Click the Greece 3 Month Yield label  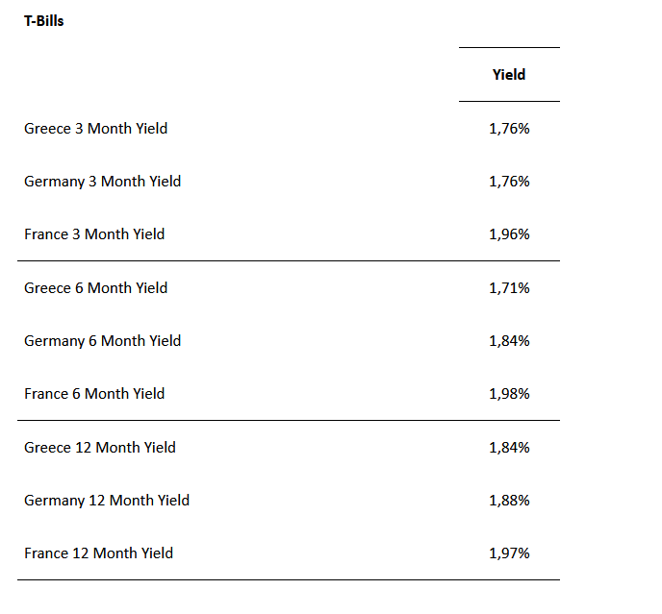coord(95,128)
